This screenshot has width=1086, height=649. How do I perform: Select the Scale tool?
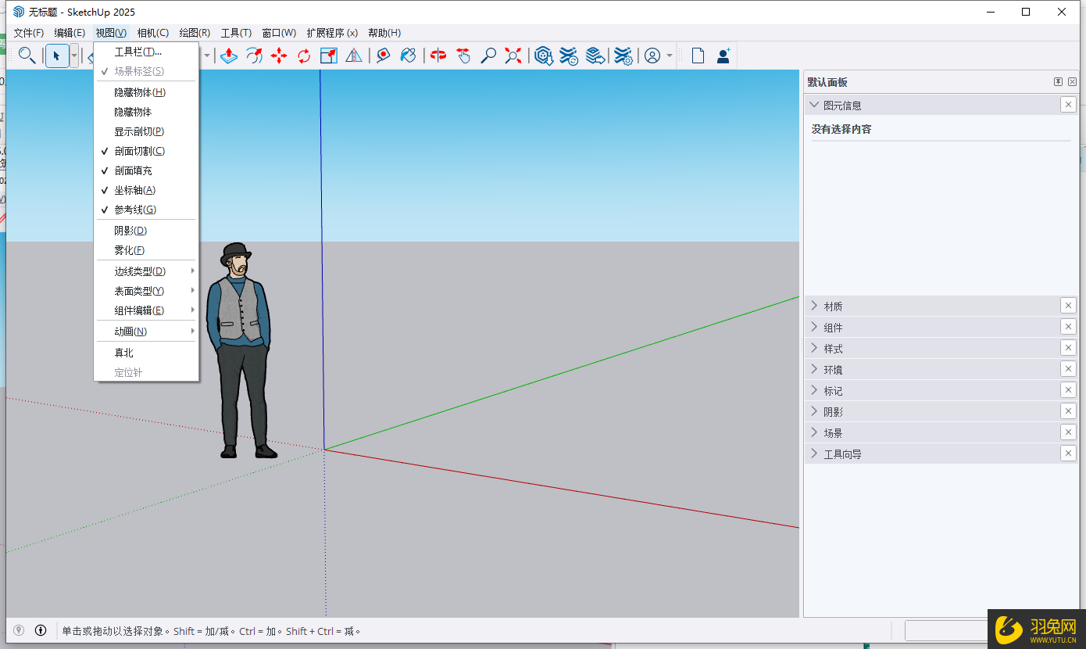tap(328, 56)
